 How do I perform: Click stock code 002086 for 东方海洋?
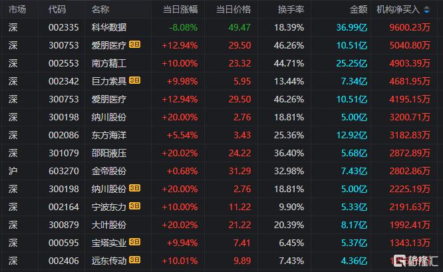[64, 135]
